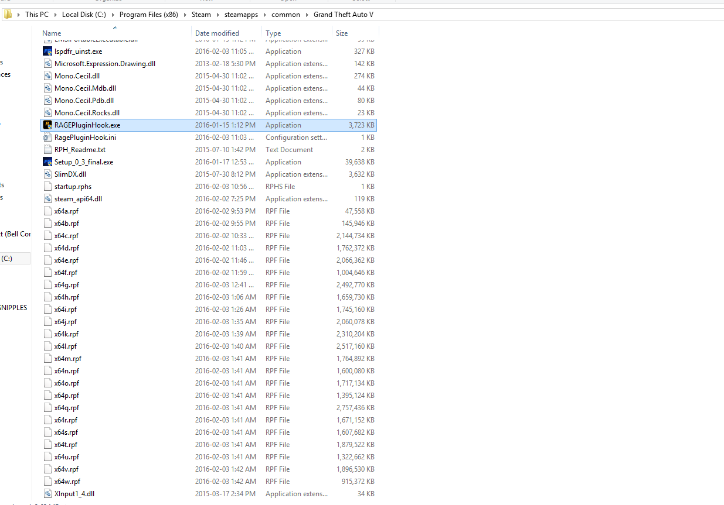The width and height of the screenshot is (724, 505).
Task: Select the lspdfr_uinst.exe file icon
Action: pyautogui.click(x=48, y=51)
